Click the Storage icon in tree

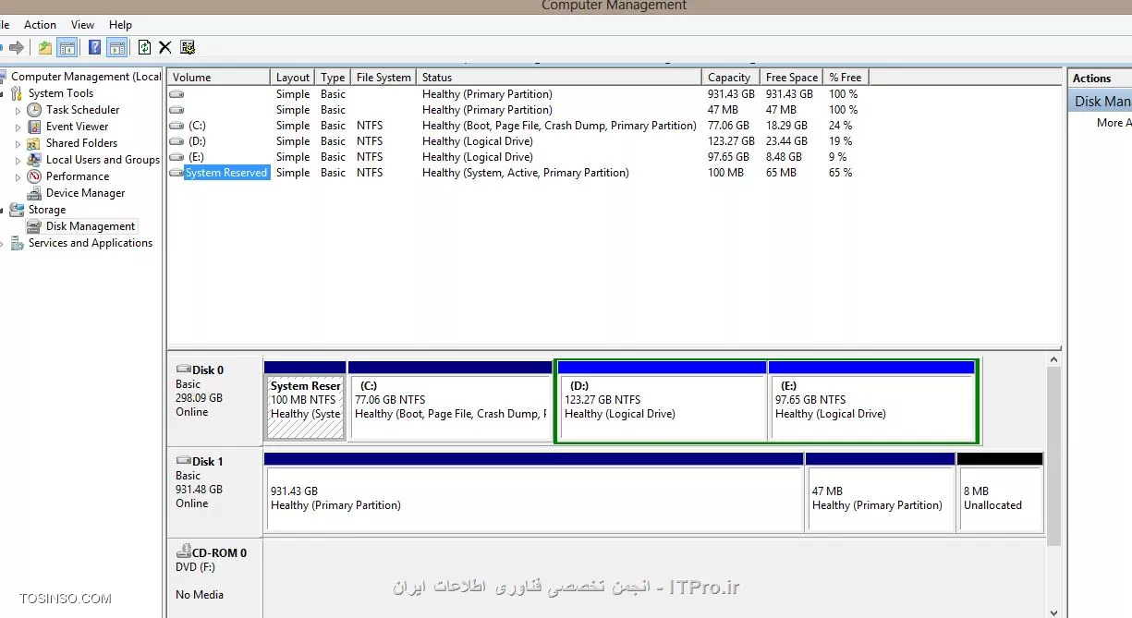17,210
